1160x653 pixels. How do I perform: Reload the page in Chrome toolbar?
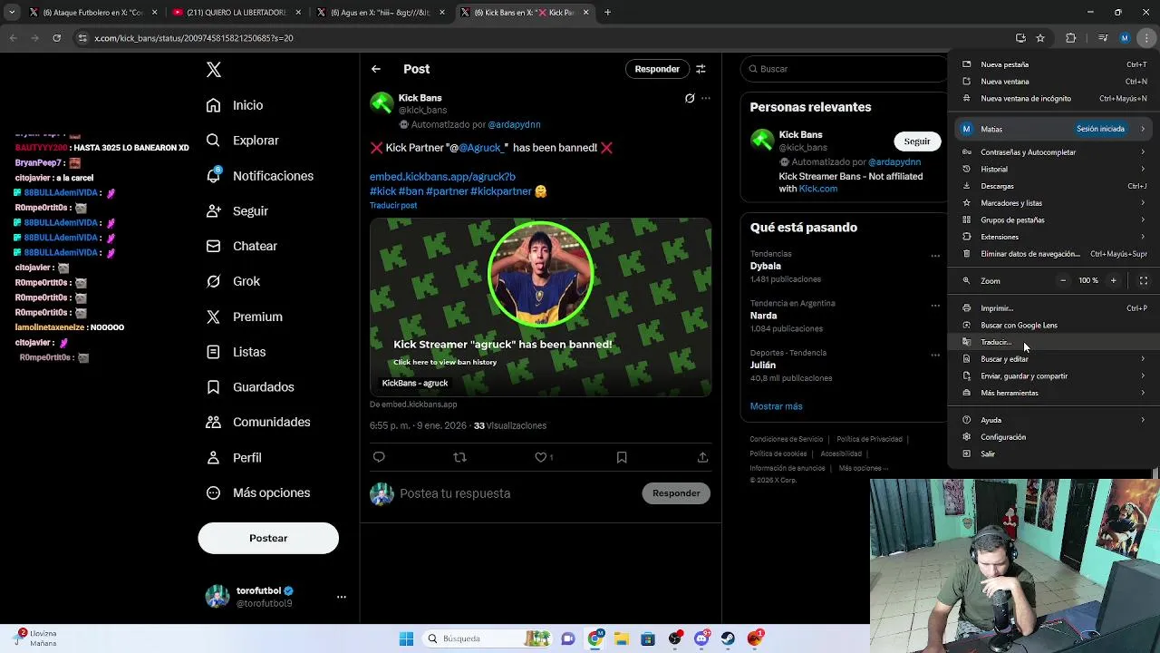(56, 38)
